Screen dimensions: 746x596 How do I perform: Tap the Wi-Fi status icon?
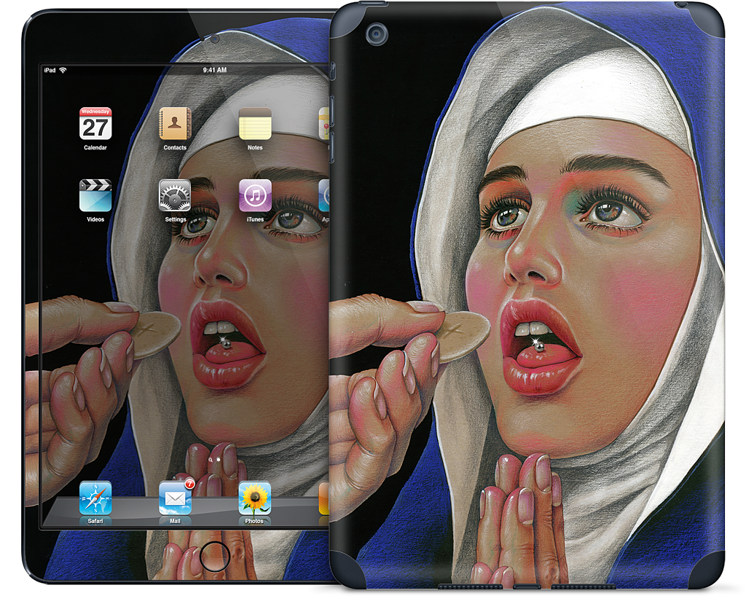(63, 70)
